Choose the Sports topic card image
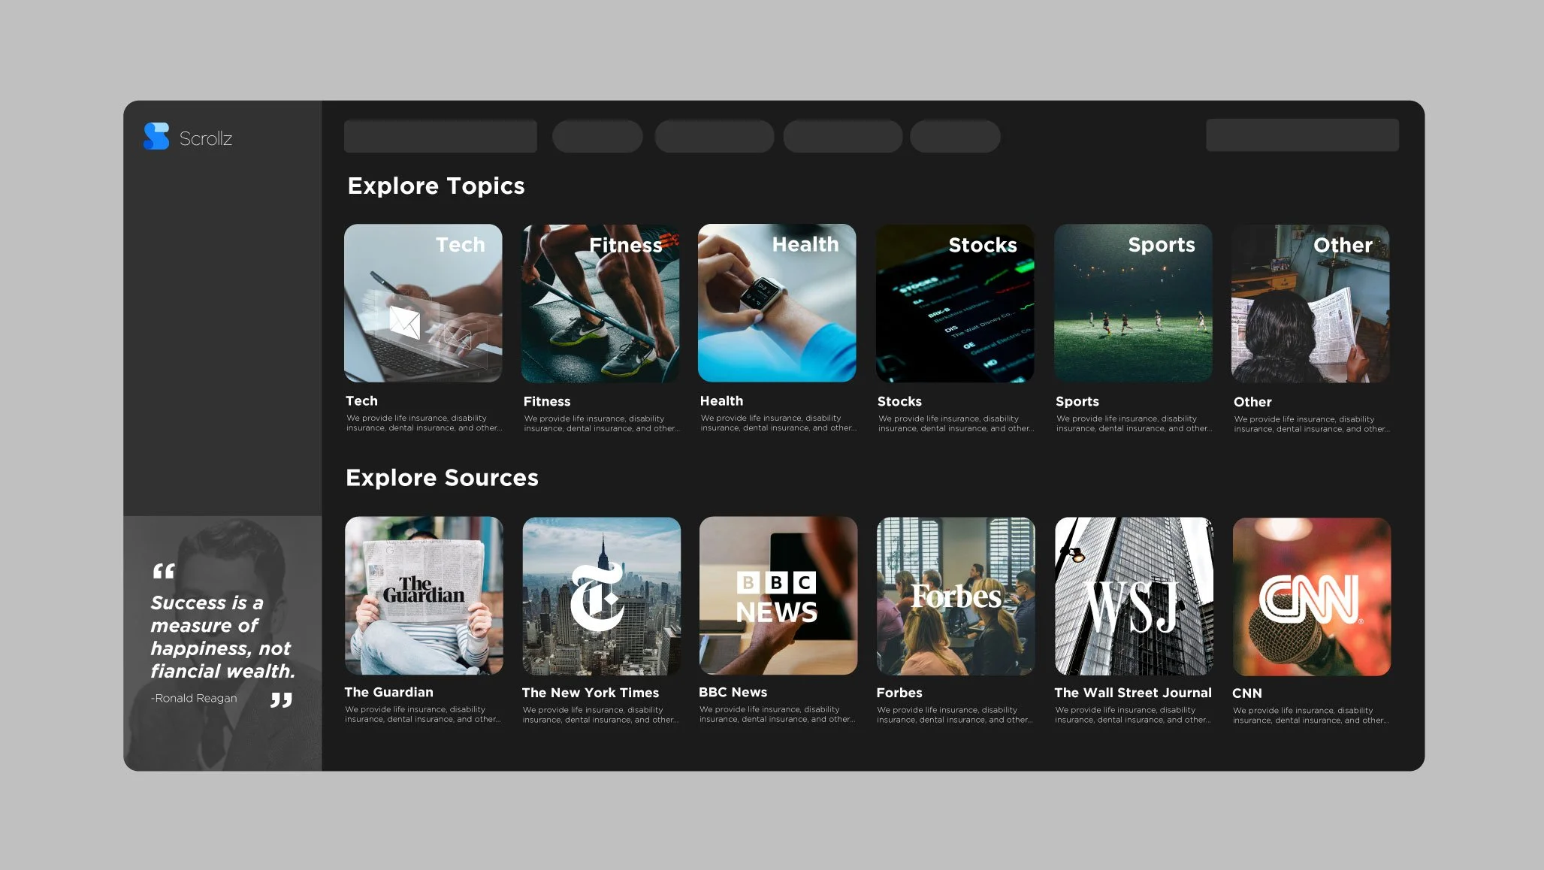 click(1132, 303)
